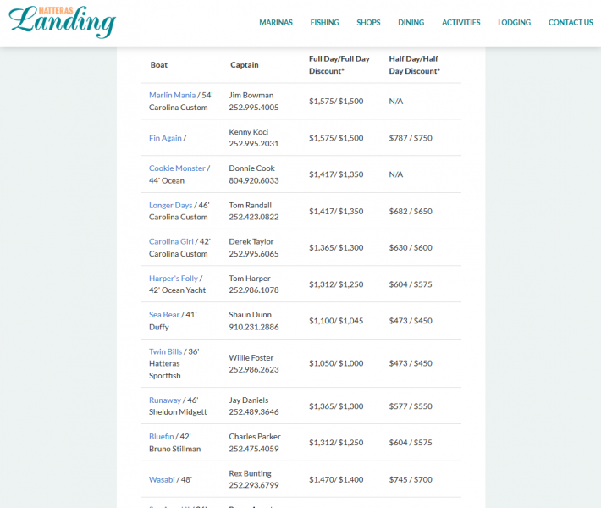Click the Hatteras Landing logo
601x508 pixels.
pyautogui.click(x=62, y=22)
